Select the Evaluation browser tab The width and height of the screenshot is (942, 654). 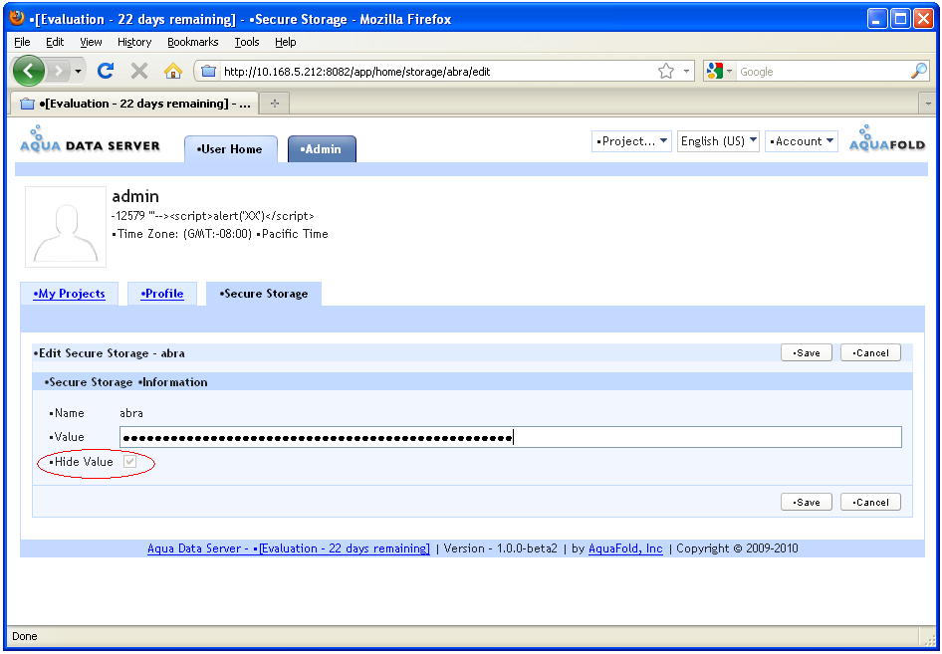pos(134,104)
